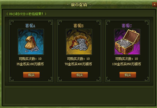
Task: Click 可购买次数 count under 套餐B
Action: 78,59
